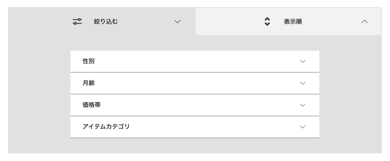Click the 絞り込む text label

(106, 22)
